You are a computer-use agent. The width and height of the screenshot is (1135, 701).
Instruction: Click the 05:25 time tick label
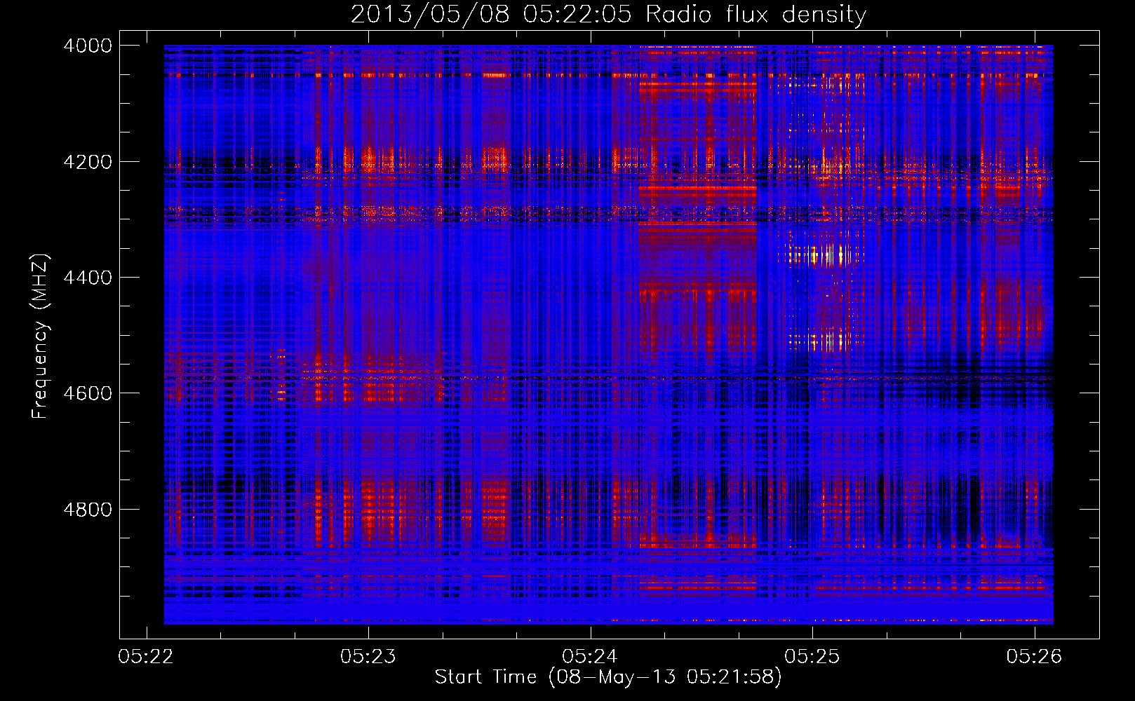[x=812, y=656]
